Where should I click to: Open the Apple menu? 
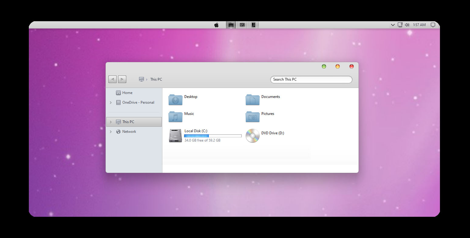216,25
